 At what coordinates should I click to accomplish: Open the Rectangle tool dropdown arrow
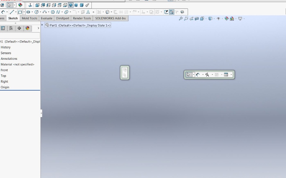(x=24, y=12)
